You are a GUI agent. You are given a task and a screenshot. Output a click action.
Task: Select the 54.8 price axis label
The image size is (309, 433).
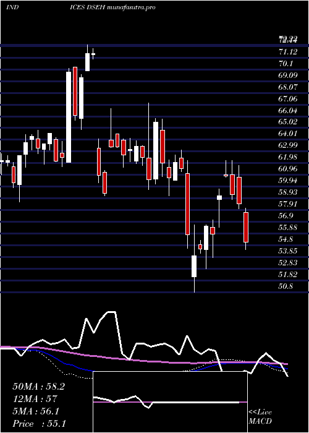[286, 239]
